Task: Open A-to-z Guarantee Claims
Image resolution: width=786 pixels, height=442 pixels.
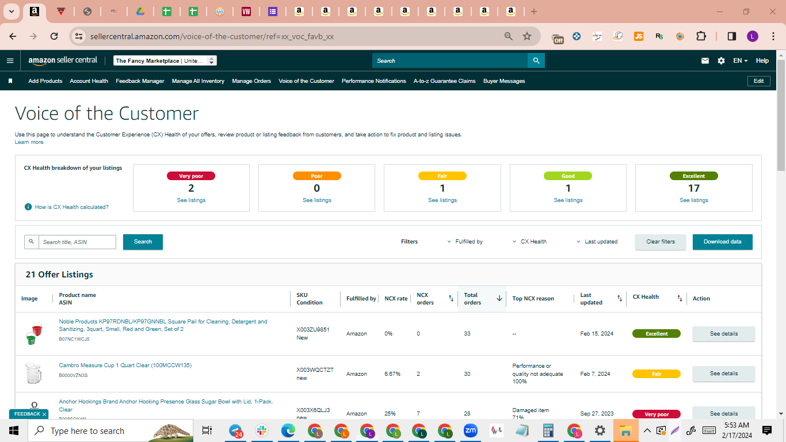Action: click(x=445, y=81)
